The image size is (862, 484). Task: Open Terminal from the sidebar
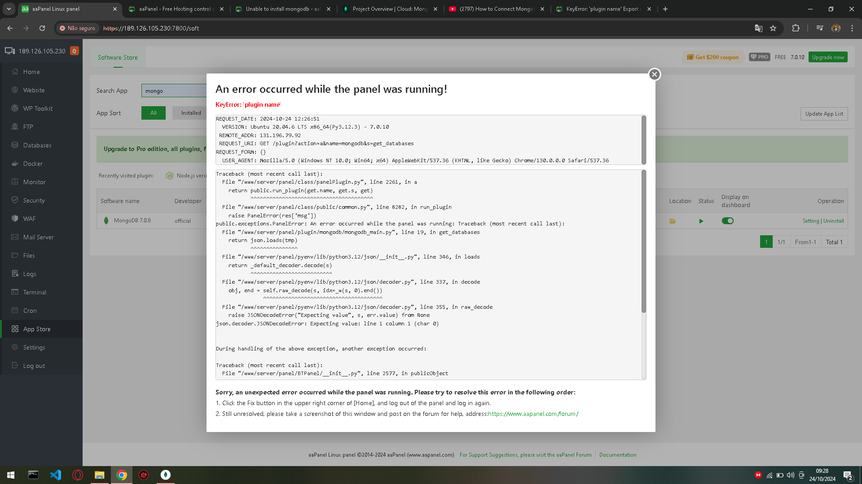coord(35,292)
